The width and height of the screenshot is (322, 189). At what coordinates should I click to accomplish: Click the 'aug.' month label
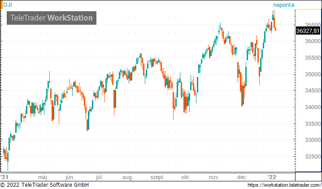coord(128,177)
